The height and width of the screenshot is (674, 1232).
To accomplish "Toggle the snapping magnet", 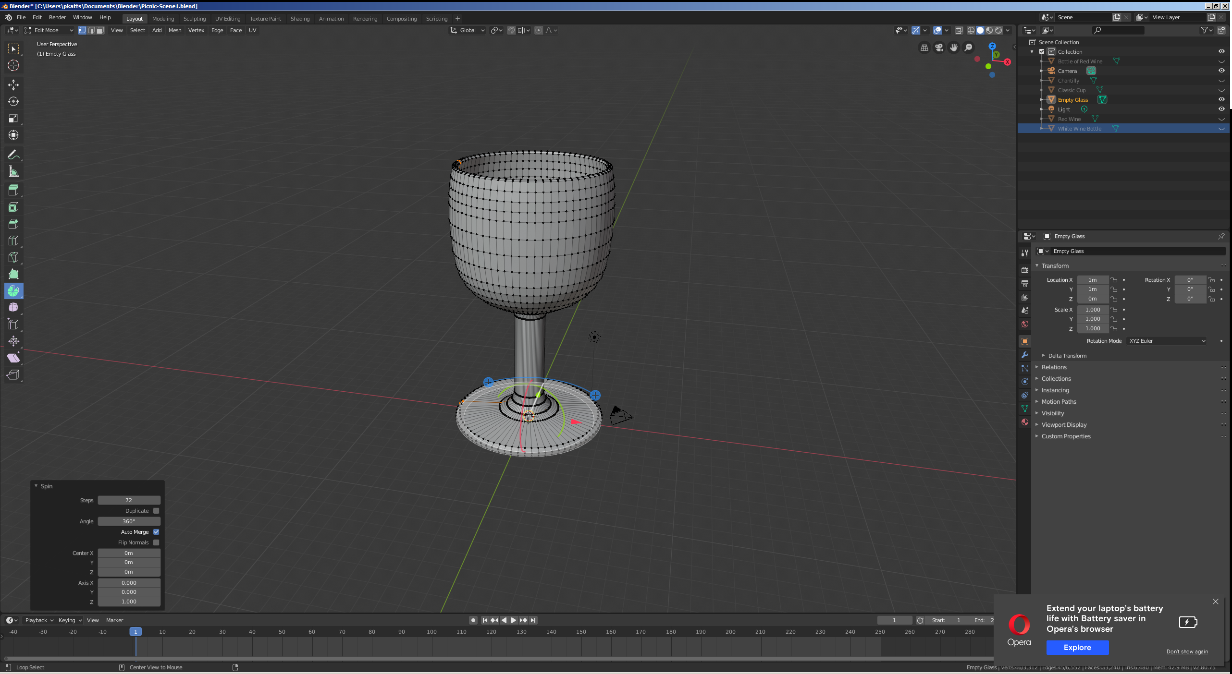I will [x=511, y=30].
